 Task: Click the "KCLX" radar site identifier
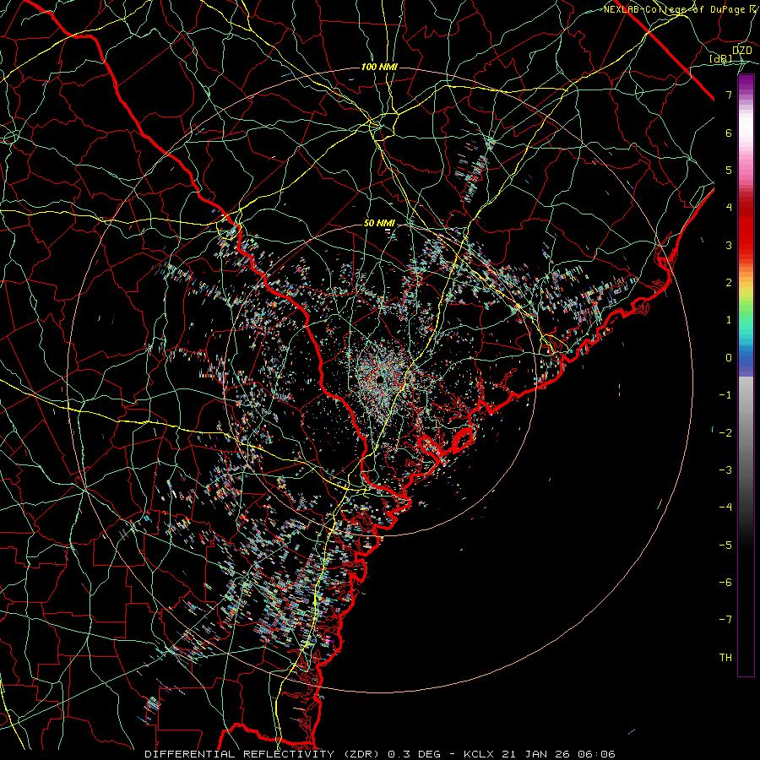click(479, 754)
